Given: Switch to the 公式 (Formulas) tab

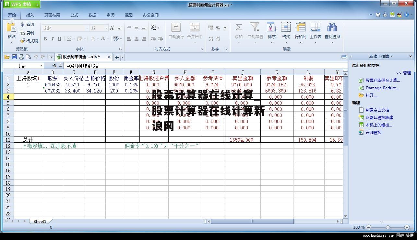Looking at the screenshot, I should (74, 15).
